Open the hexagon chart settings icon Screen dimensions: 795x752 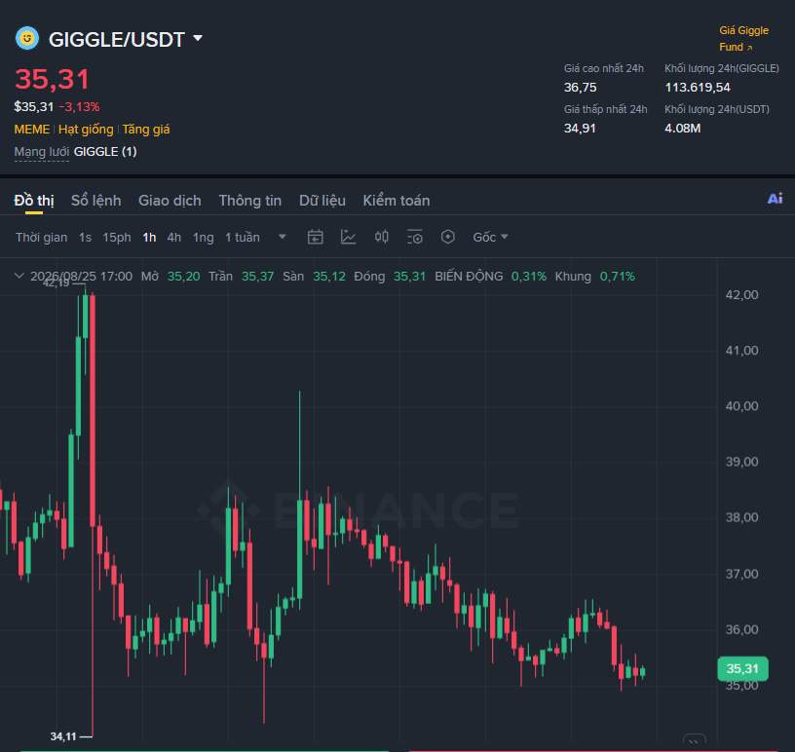(448, 237)
